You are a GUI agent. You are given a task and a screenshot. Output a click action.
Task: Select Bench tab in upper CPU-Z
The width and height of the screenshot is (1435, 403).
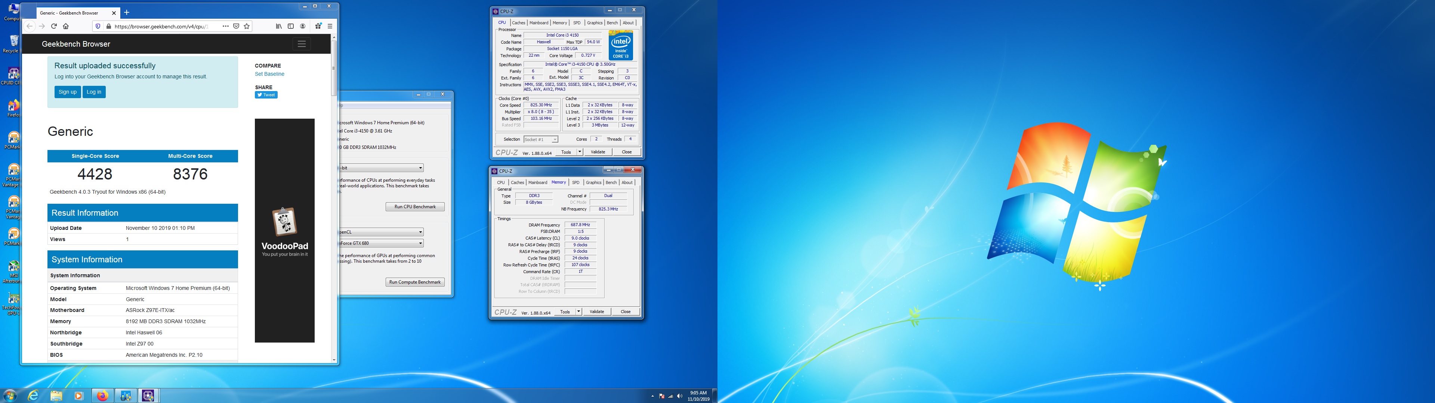tap(612, 23)
